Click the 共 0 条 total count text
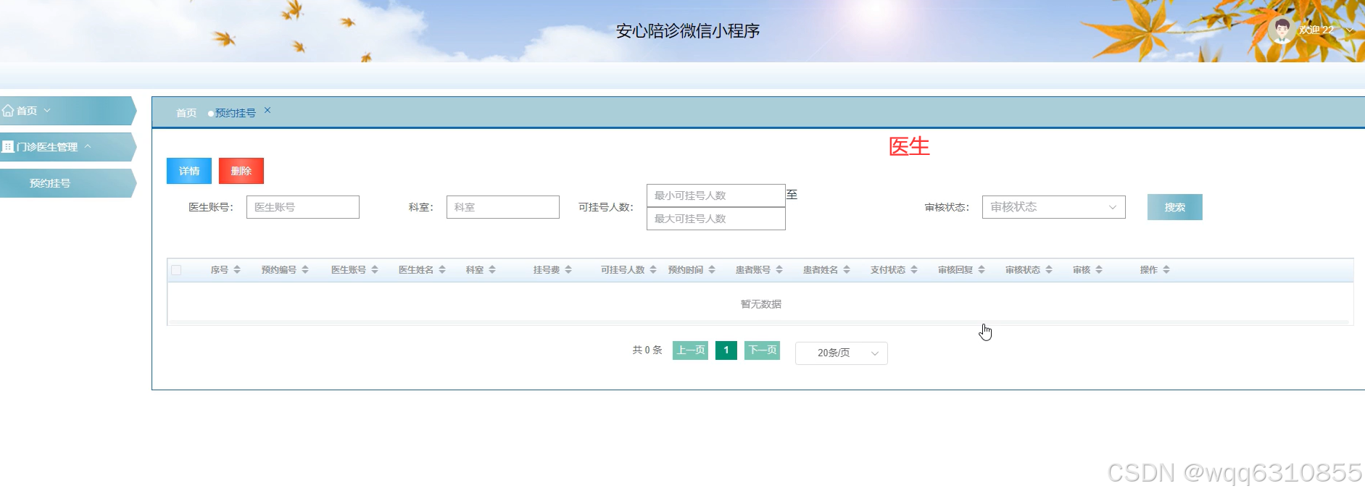The image size is (1365, 496). point(647,350)
